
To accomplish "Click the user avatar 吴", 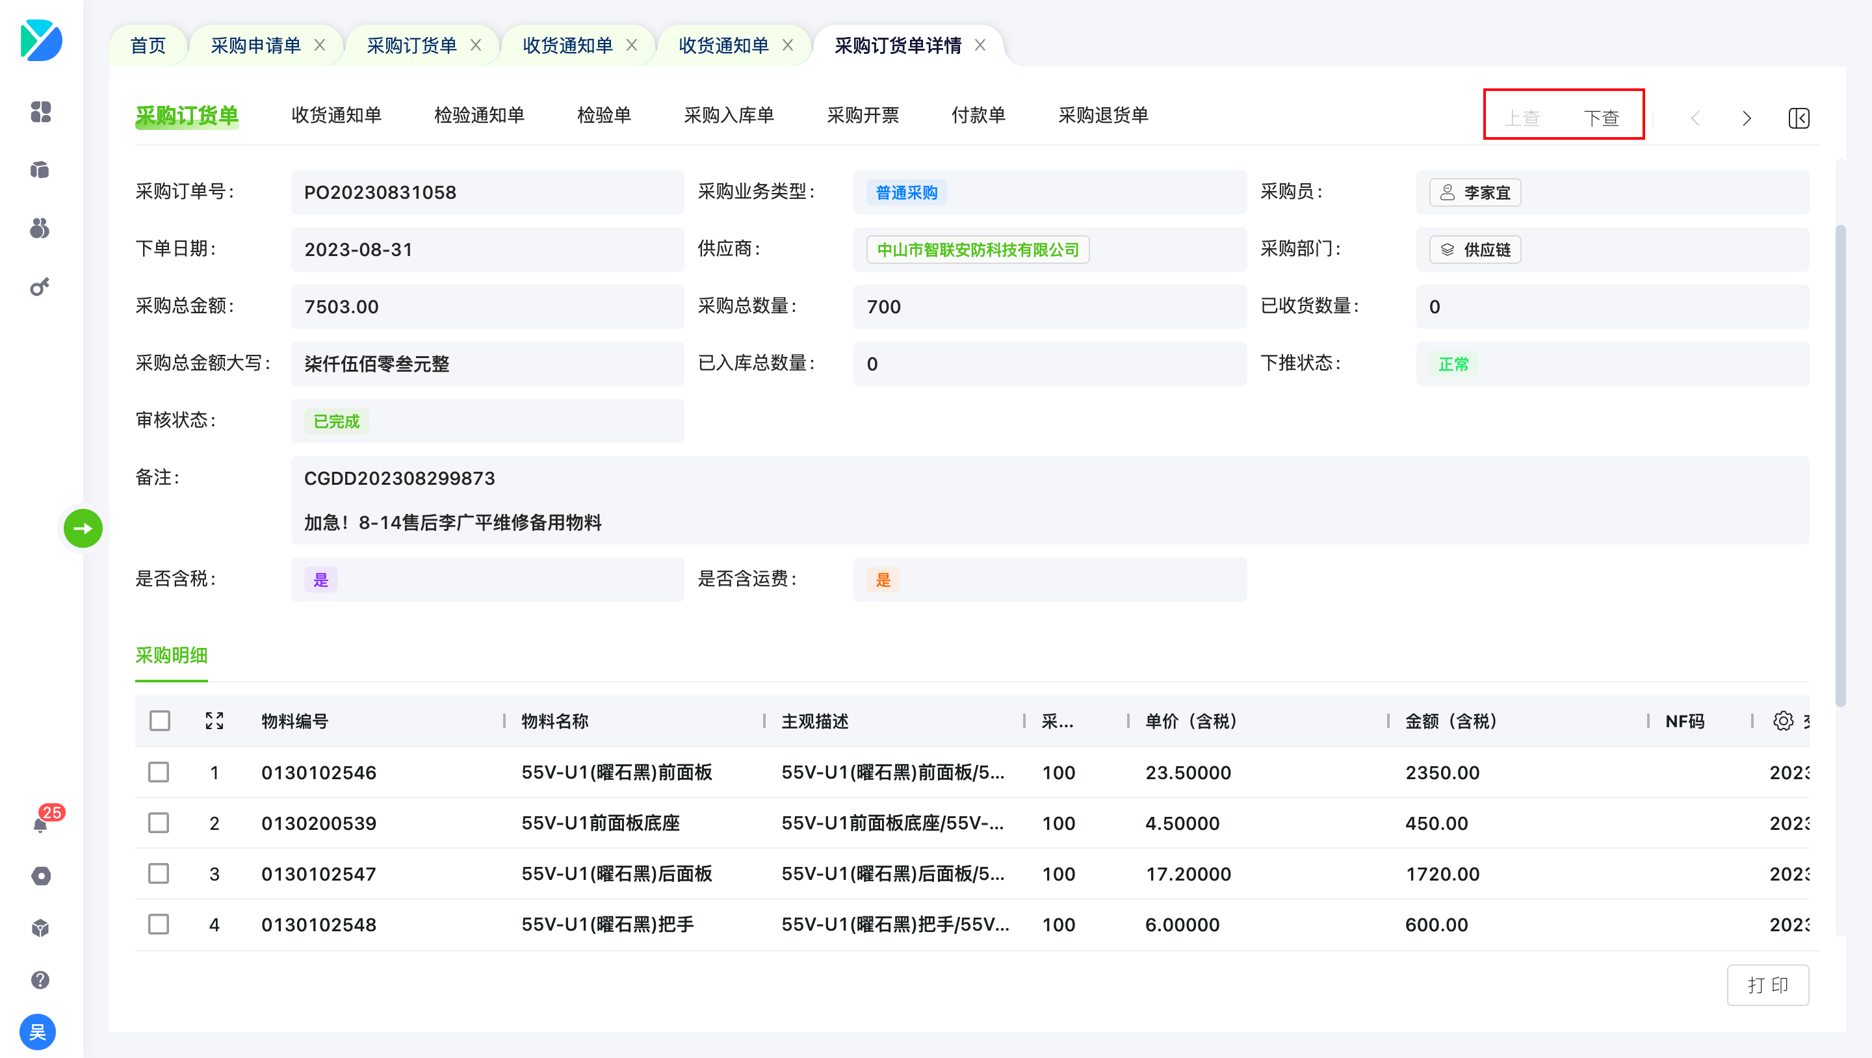I will pos(38,1031).
